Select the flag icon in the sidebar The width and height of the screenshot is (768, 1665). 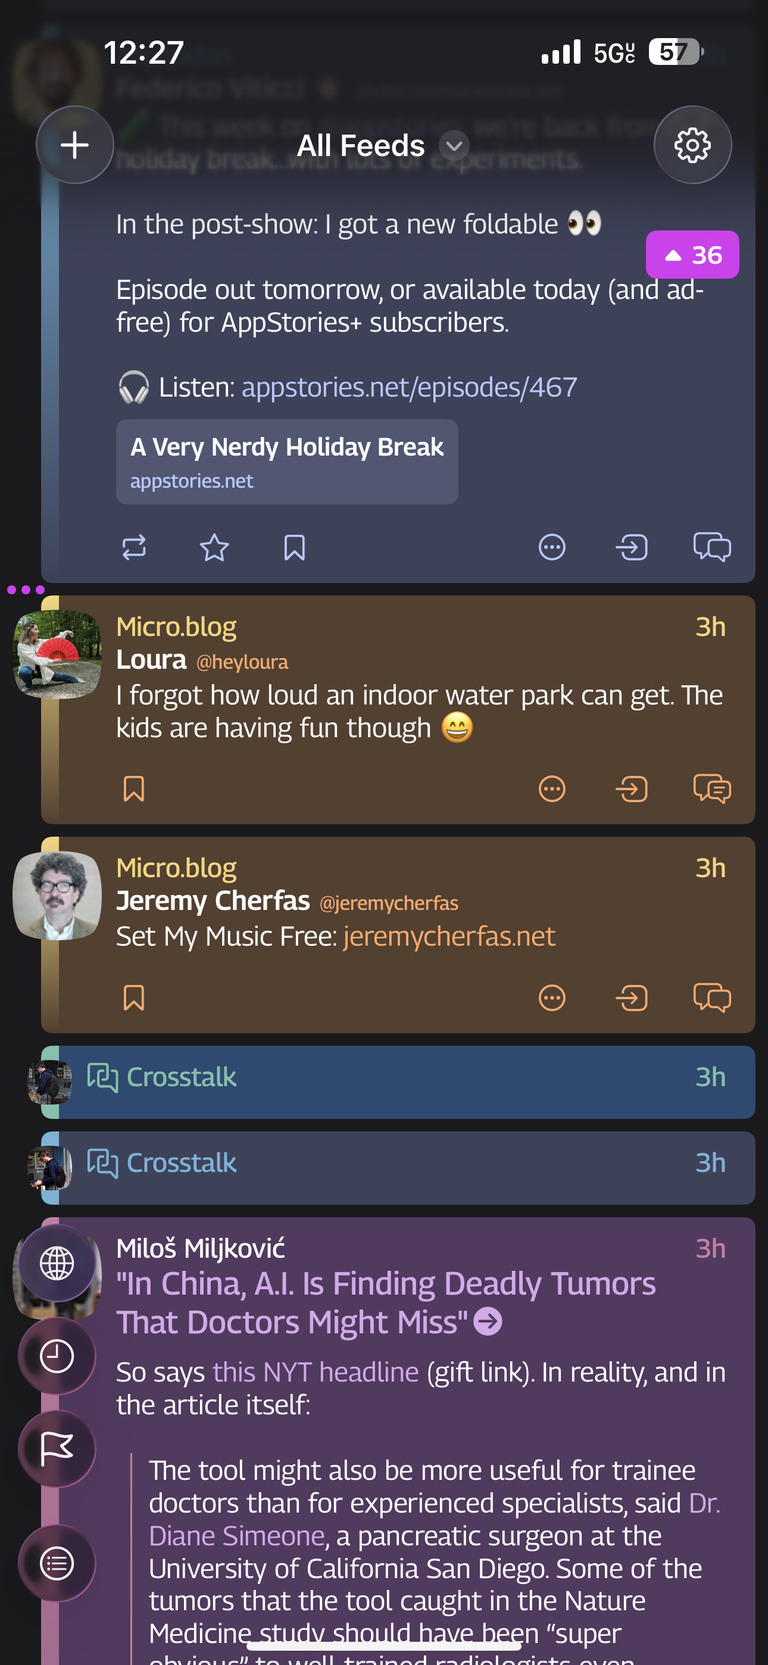[57, 1448]
